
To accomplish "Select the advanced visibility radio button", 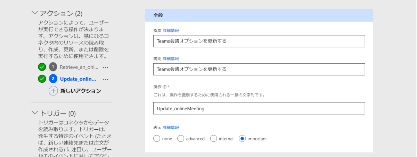I will 181,139.
